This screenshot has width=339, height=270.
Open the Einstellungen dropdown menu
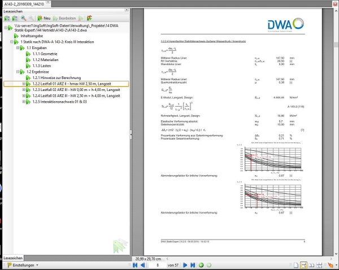click(23, 264)
